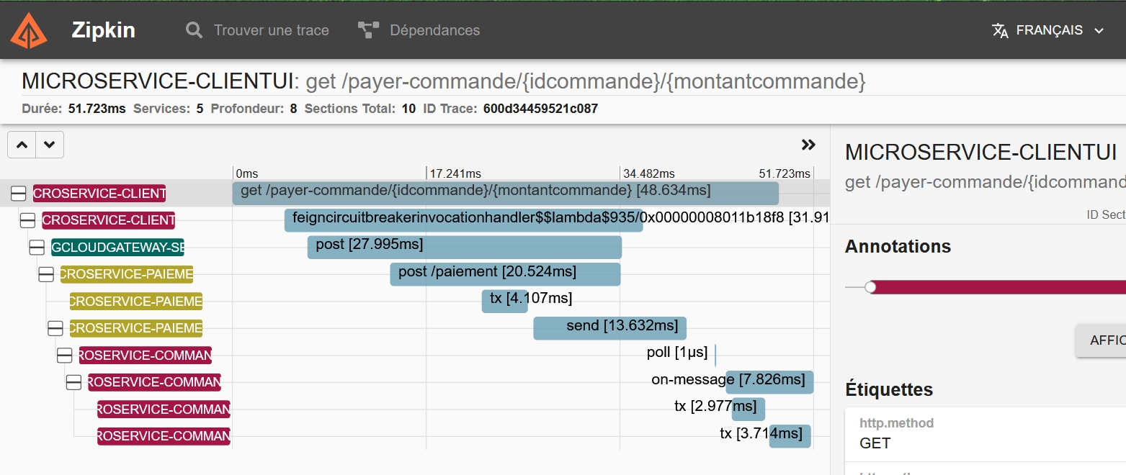Click the down arrow span navigation button

click(49, 145)
